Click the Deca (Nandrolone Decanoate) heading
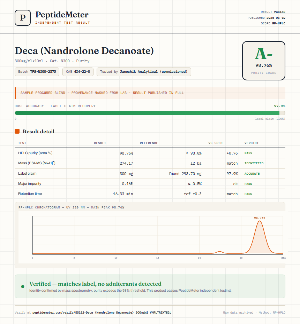Screen dimensions: 300x324 [84, 51]
